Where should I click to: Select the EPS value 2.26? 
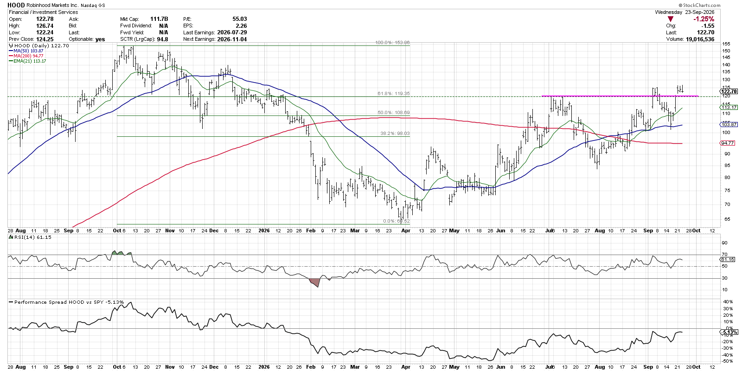pos(241,26)
